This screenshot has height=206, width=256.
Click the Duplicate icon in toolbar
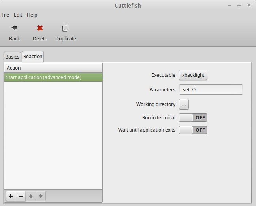65,28
